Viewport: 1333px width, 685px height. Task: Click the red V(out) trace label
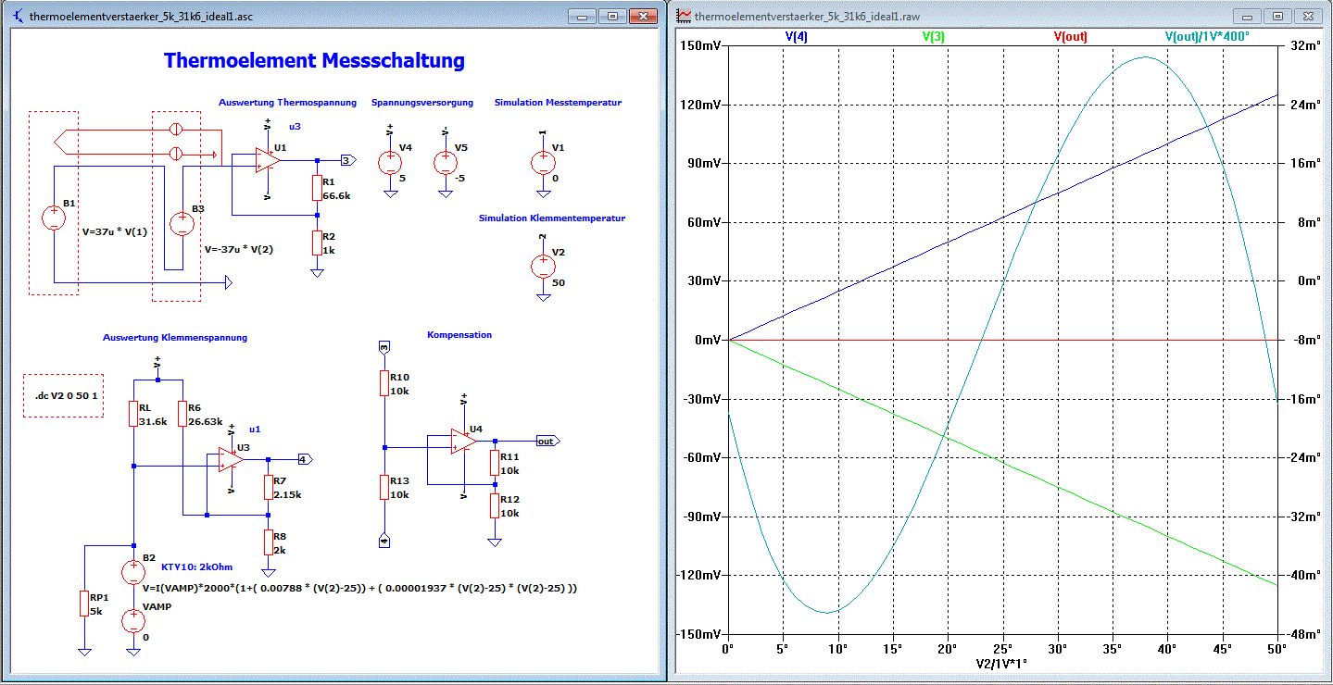pyautogui.click(x=1070, y=37)
